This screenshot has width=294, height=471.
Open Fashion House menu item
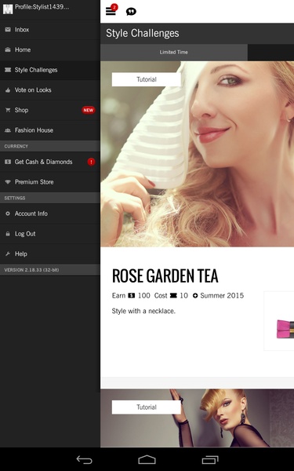50,130
